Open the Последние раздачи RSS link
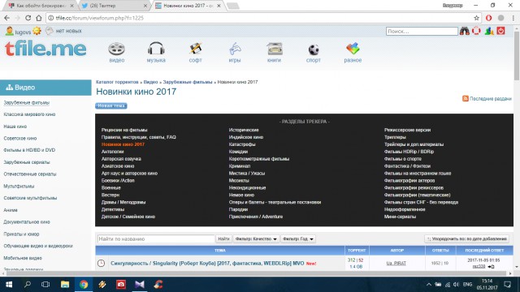Viewport: 520px width, 292px height. [487, 99]
